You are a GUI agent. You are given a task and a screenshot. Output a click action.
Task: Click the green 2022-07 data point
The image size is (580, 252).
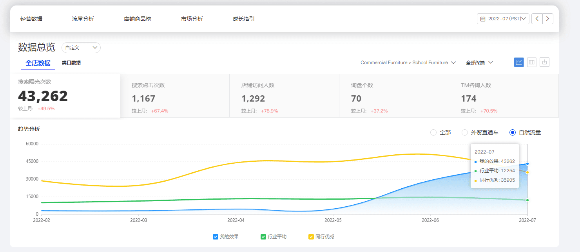click(527, 200)
